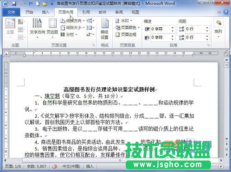Click vertical scrollbar up arrow

pos(226,60)
